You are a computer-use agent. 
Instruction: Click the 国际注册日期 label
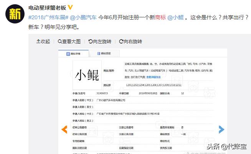pos(79,148)
